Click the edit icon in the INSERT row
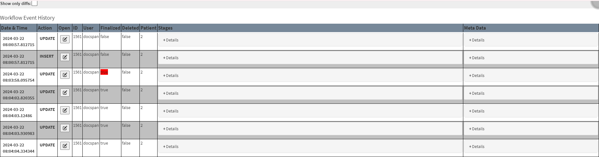This screenshot has height=157, width=599. pyautogui.click(x=65, y=57)
